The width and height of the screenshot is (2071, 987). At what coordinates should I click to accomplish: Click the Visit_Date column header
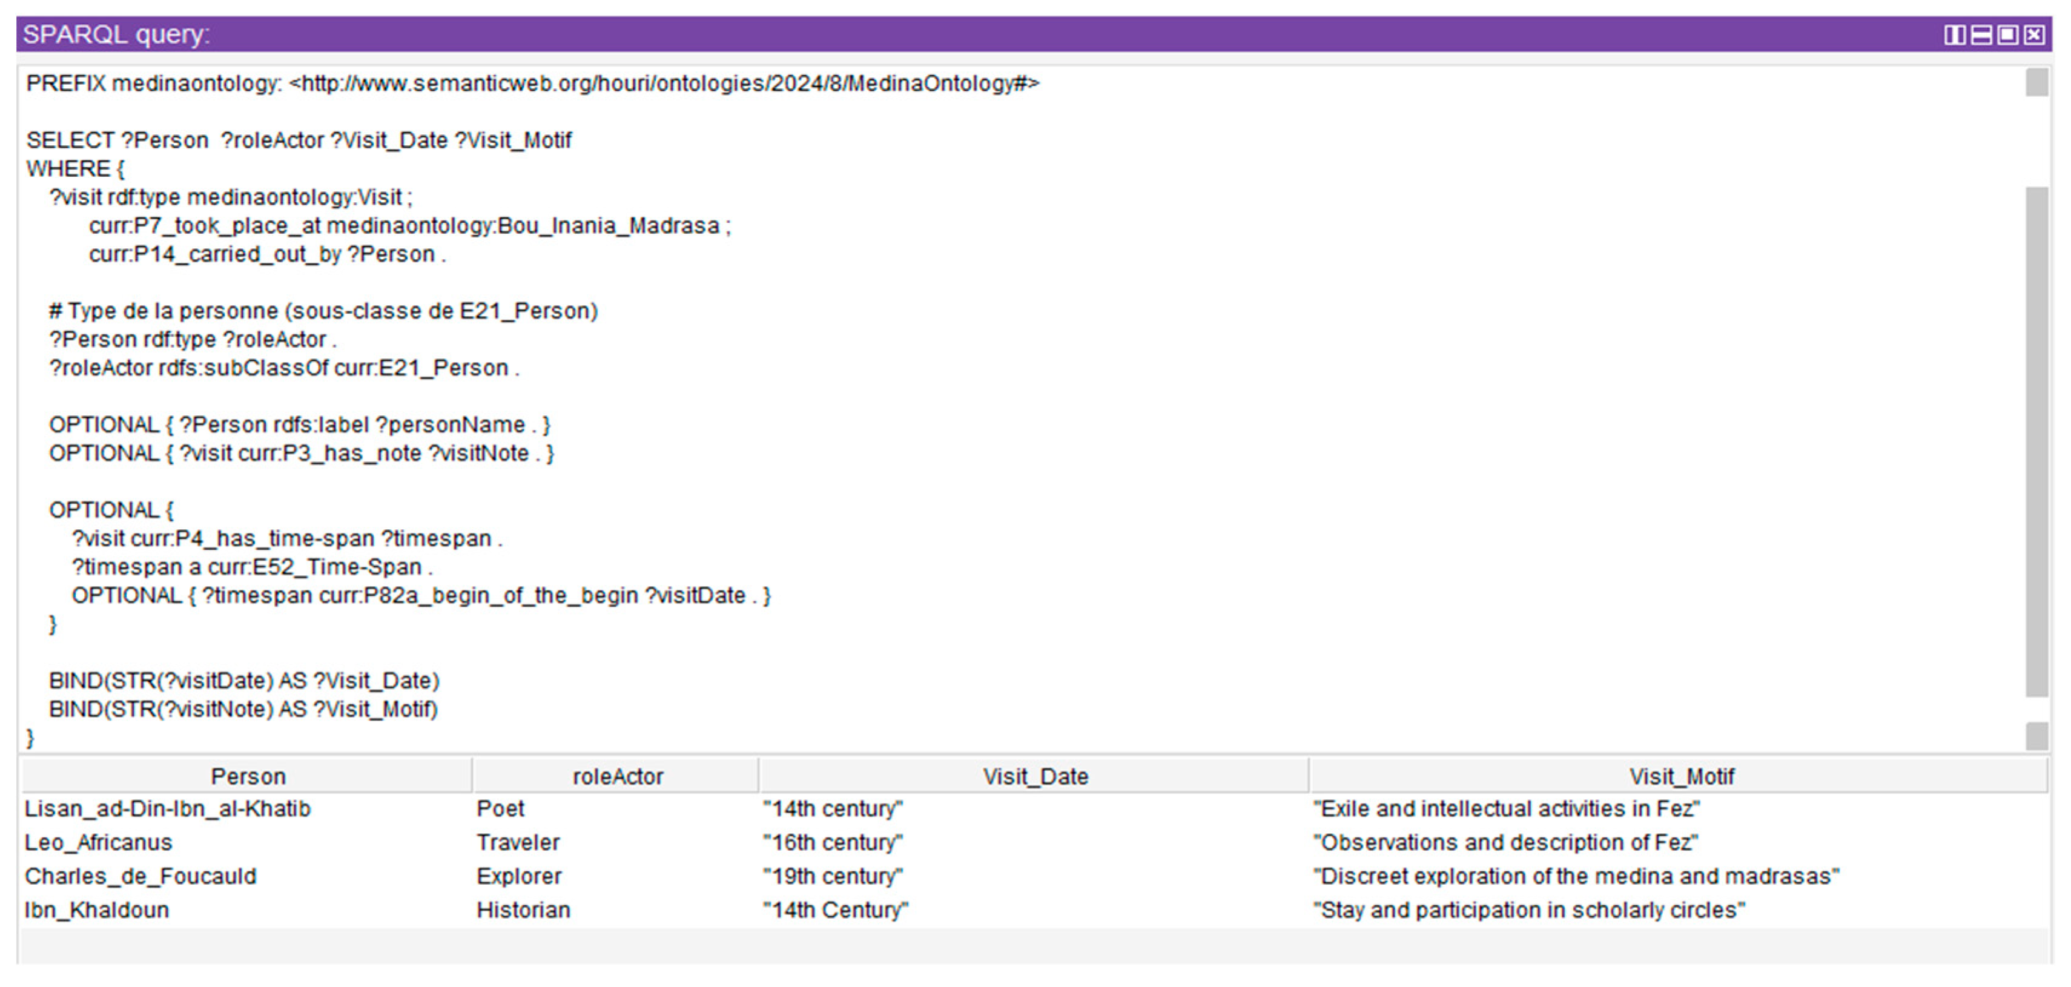point(1035,776)
